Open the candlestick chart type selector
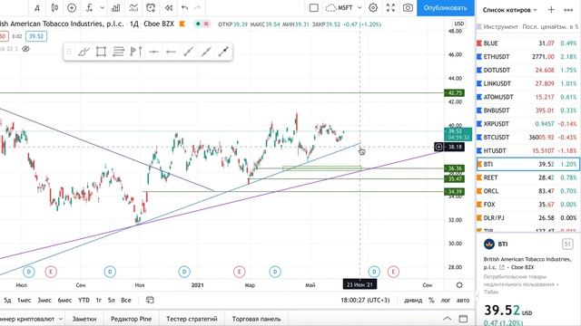 (x=54, y=8)
